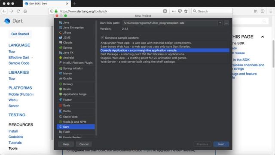Select IntelliJ Platform Plugin entry
275x155 pixels.
[x=76, y=62]
